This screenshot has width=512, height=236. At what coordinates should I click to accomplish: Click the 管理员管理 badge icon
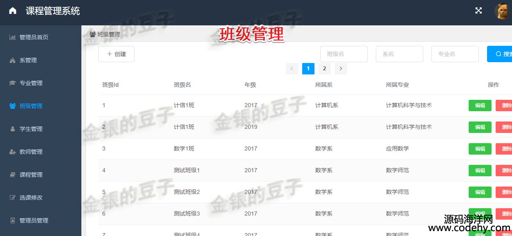(x=13, y=220)
